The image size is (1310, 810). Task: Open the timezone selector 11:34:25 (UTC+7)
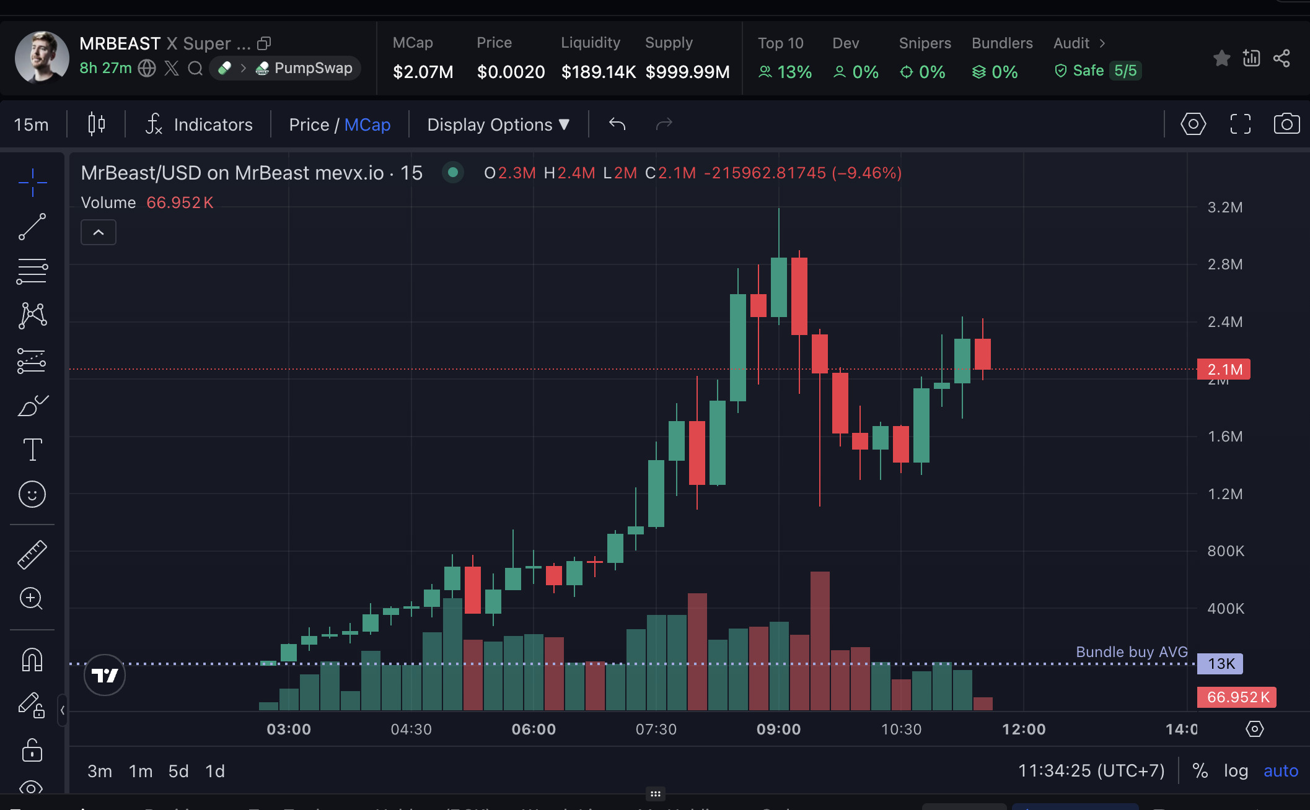tap(1091, 771)
